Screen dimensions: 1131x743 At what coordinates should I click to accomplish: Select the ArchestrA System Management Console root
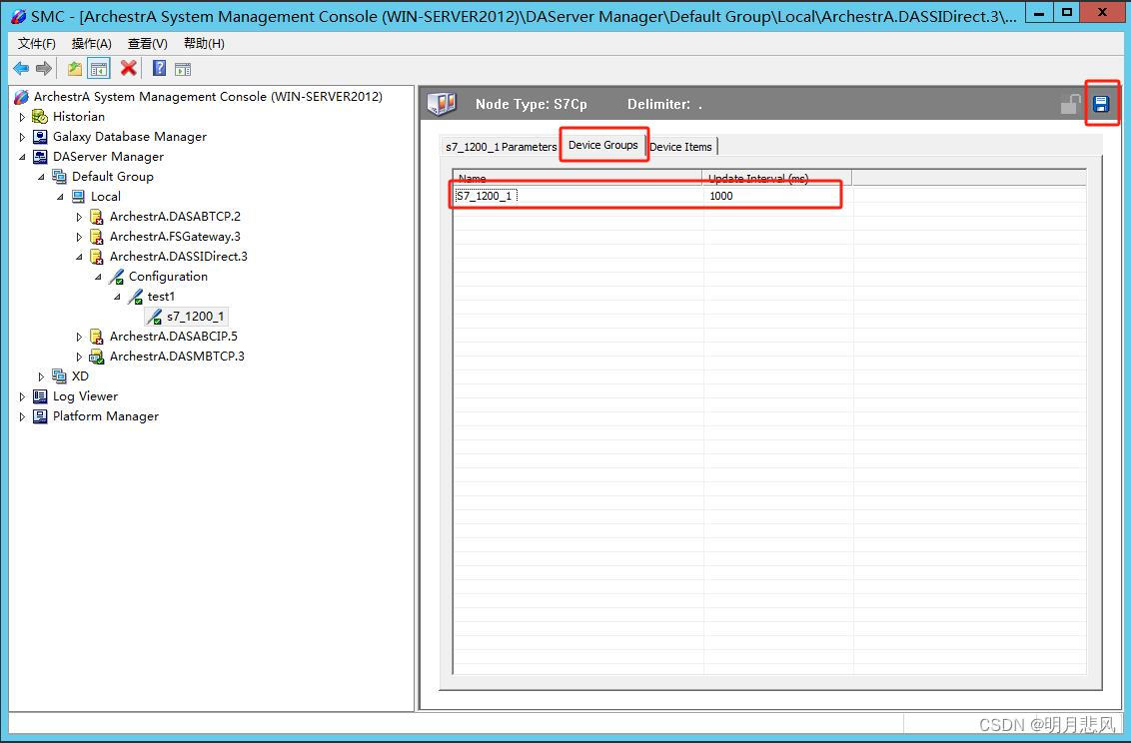tap(209, 97)
